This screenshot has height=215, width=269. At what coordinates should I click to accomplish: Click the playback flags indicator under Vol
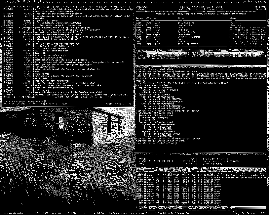point(261,9)
